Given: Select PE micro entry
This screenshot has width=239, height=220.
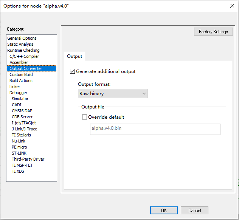Looking at the screenshot, I should 19,147.
